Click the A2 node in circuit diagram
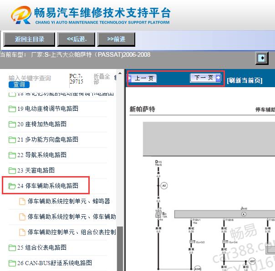 pyautogui.click(x=164, y=186)
